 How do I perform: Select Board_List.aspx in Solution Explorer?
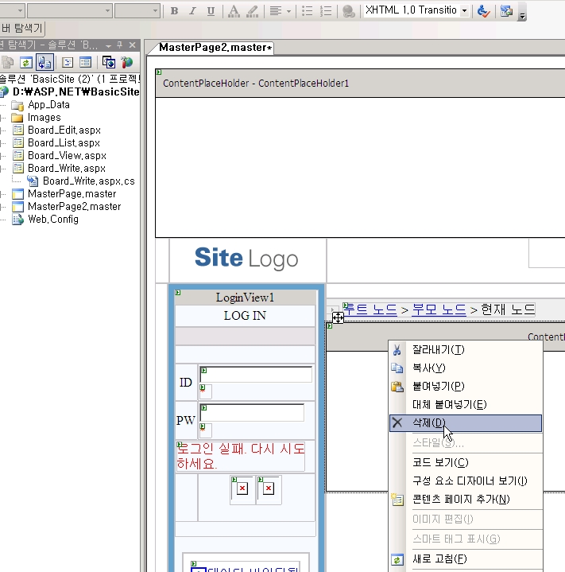click(x=64, y=143)
